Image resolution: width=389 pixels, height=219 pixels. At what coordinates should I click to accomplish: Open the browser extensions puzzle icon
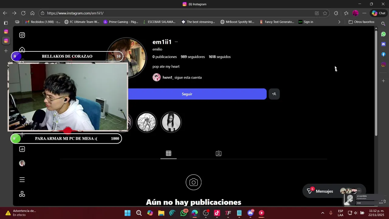[x=336, y=13]
